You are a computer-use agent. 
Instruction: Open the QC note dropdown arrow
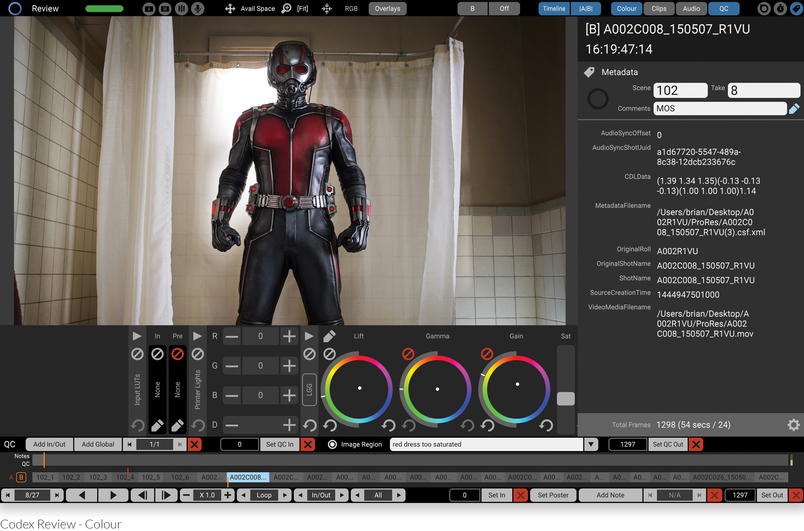[x=591, y=444]
